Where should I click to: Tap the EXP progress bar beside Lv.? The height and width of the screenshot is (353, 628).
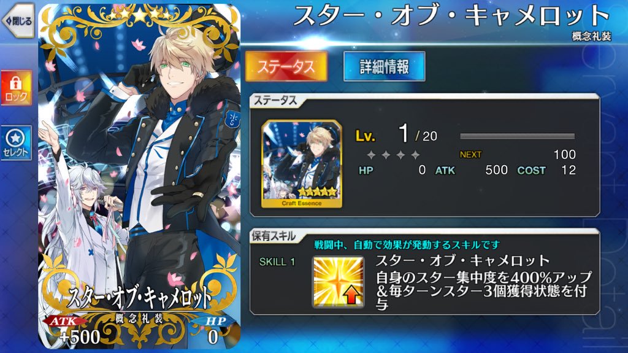[x=518, y=136]
